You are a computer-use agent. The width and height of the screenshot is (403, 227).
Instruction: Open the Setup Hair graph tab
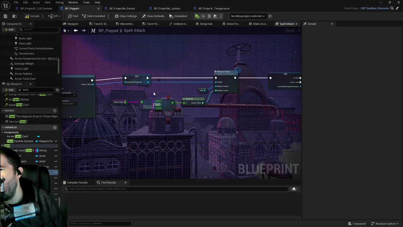click(x=204, y=24)
